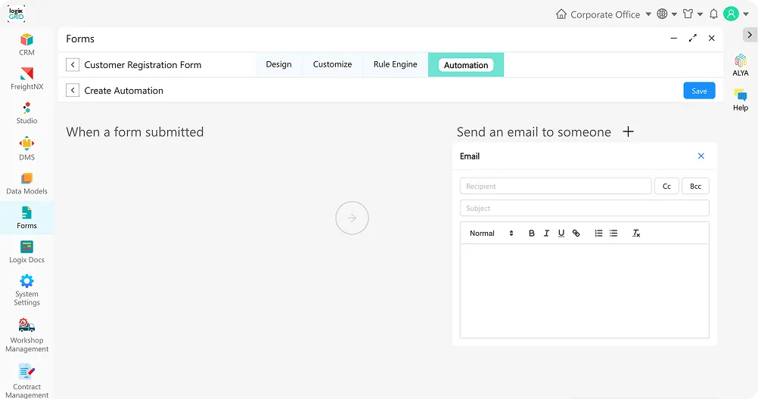This screenshot has width=758, height=399.
Task: Switch to the Rule Engine tab
Action: [396, 65]
